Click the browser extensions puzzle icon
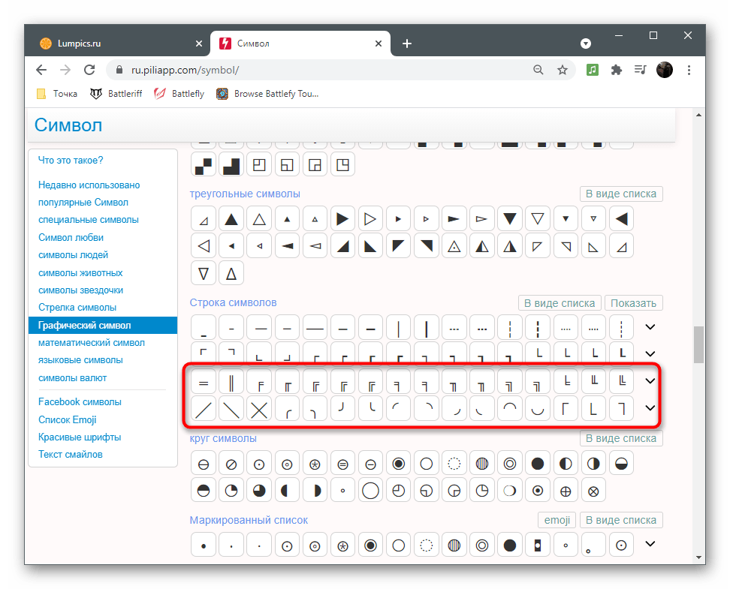This screenshot has height=589, width=730. [x=617, y=70]
